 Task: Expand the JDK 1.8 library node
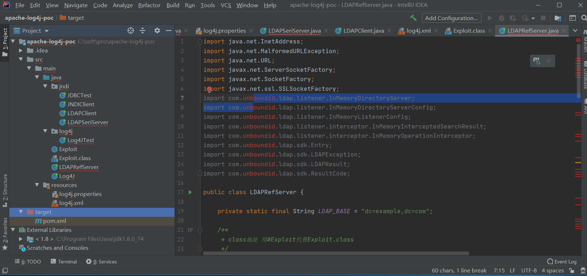point(21,239)
